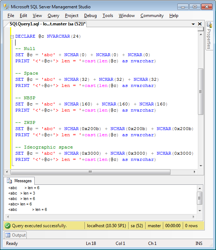Click the editor split bar handle

200,29
